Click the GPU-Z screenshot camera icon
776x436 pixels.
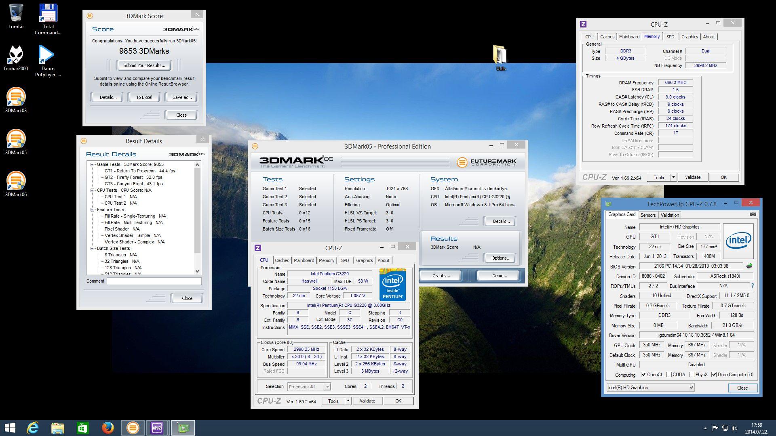tap(753, 215)
